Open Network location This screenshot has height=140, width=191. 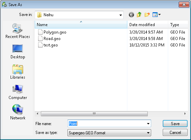pyautogui.click(x=18, y=112)
